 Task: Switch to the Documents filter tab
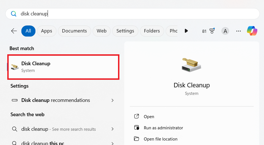pyautogui.click(x=74, y=31)
